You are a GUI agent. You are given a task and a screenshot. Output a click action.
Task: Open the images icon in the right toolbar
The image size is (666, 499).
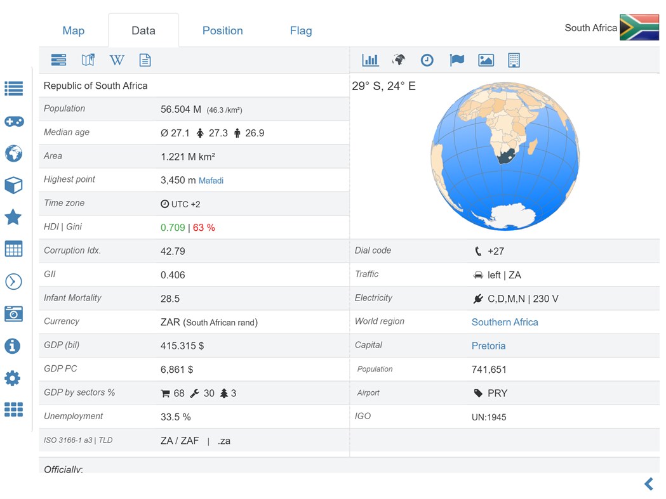tap(486, 60)
